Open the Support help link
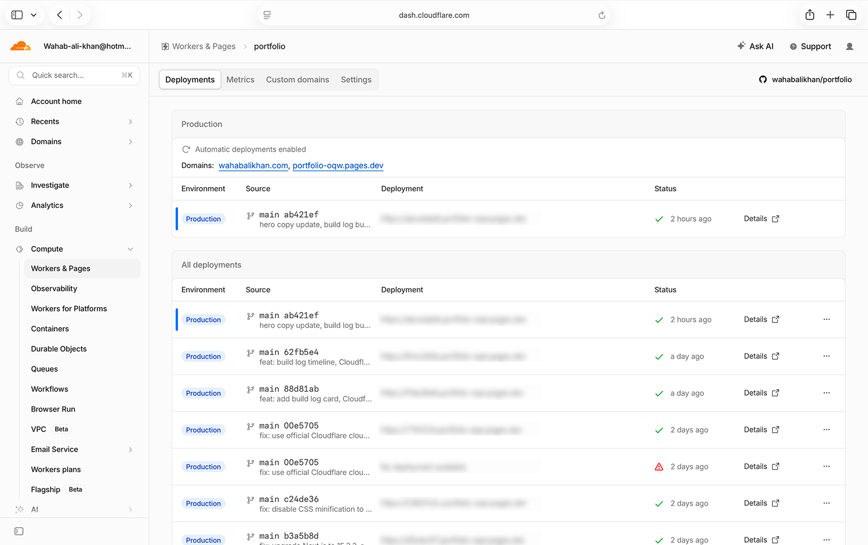Viewport: 868px width, 545px height. click(x=811, y=47)
